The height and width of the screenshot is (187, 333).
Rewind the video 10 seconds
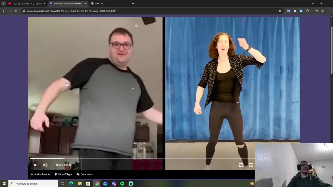241,165
